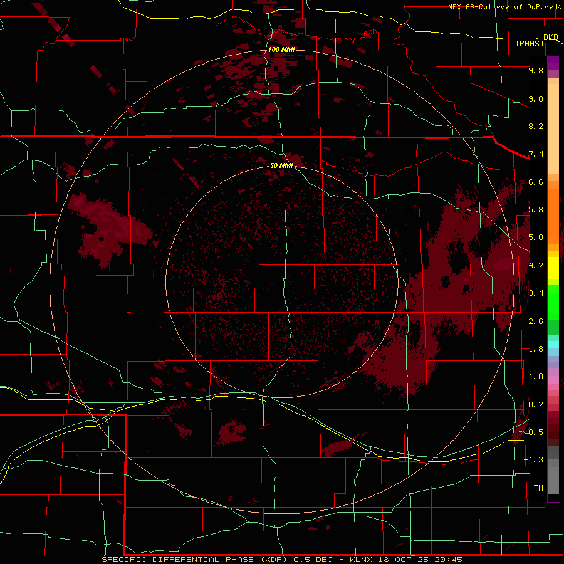
Task: Click the 20:45 time in caption
Action: pyautogui.click(x=447, y=560)
